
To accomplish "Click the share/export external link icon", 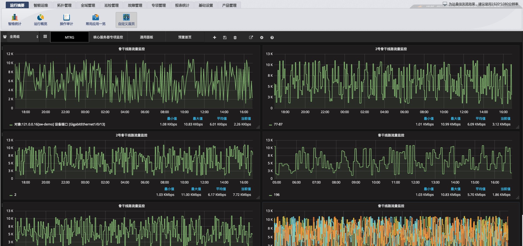I will coord(251,38).
